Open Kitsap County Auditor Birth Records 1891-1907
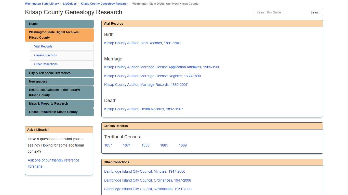348x195 pixels. click(142, 43)
